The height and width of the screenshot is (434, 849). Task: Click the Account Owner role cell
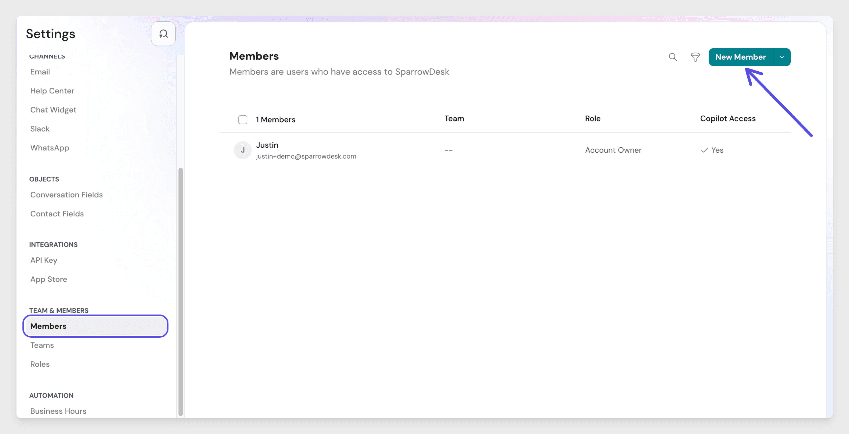pos(613,150)
